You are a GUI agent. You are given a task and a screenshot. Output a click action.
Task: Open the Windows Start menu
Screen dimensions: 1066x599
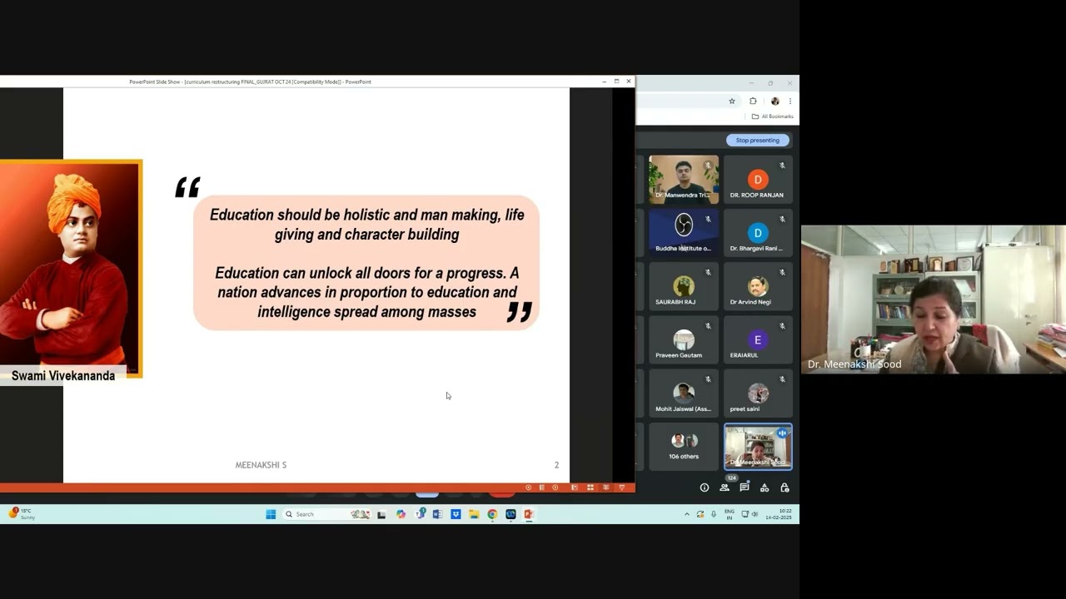tap(271, 514)
